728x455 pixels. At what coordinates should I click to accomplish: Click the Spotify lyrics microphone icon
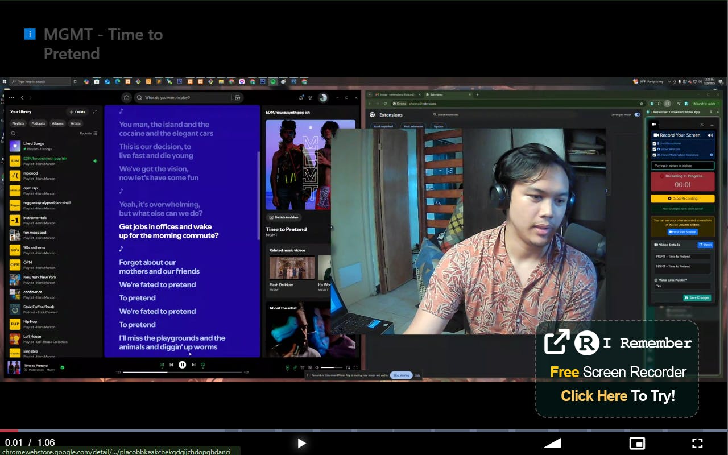tap(295, 367)
